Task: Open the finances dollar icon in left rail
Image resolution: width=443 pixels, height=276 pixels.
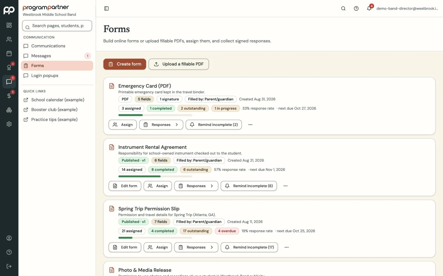Action: pyautogui.click(x=9, y=96)
